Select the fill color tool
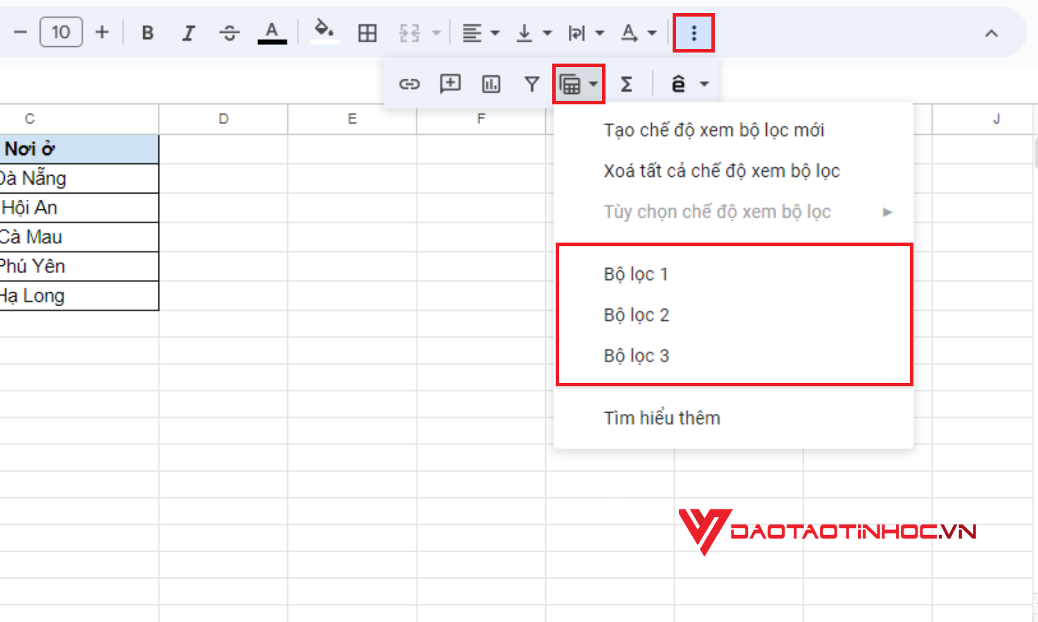 tap(324, 32)
